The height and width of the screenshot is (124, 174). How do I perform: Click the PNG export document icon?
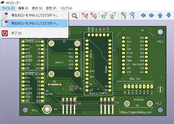pos(5,15)
